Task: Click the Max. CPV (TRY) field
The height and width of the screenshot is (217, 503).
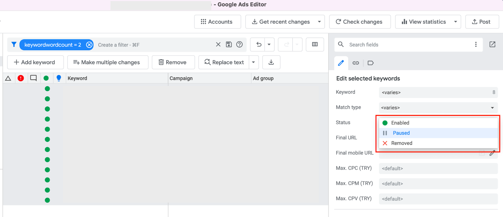Action: click(438, 199)
